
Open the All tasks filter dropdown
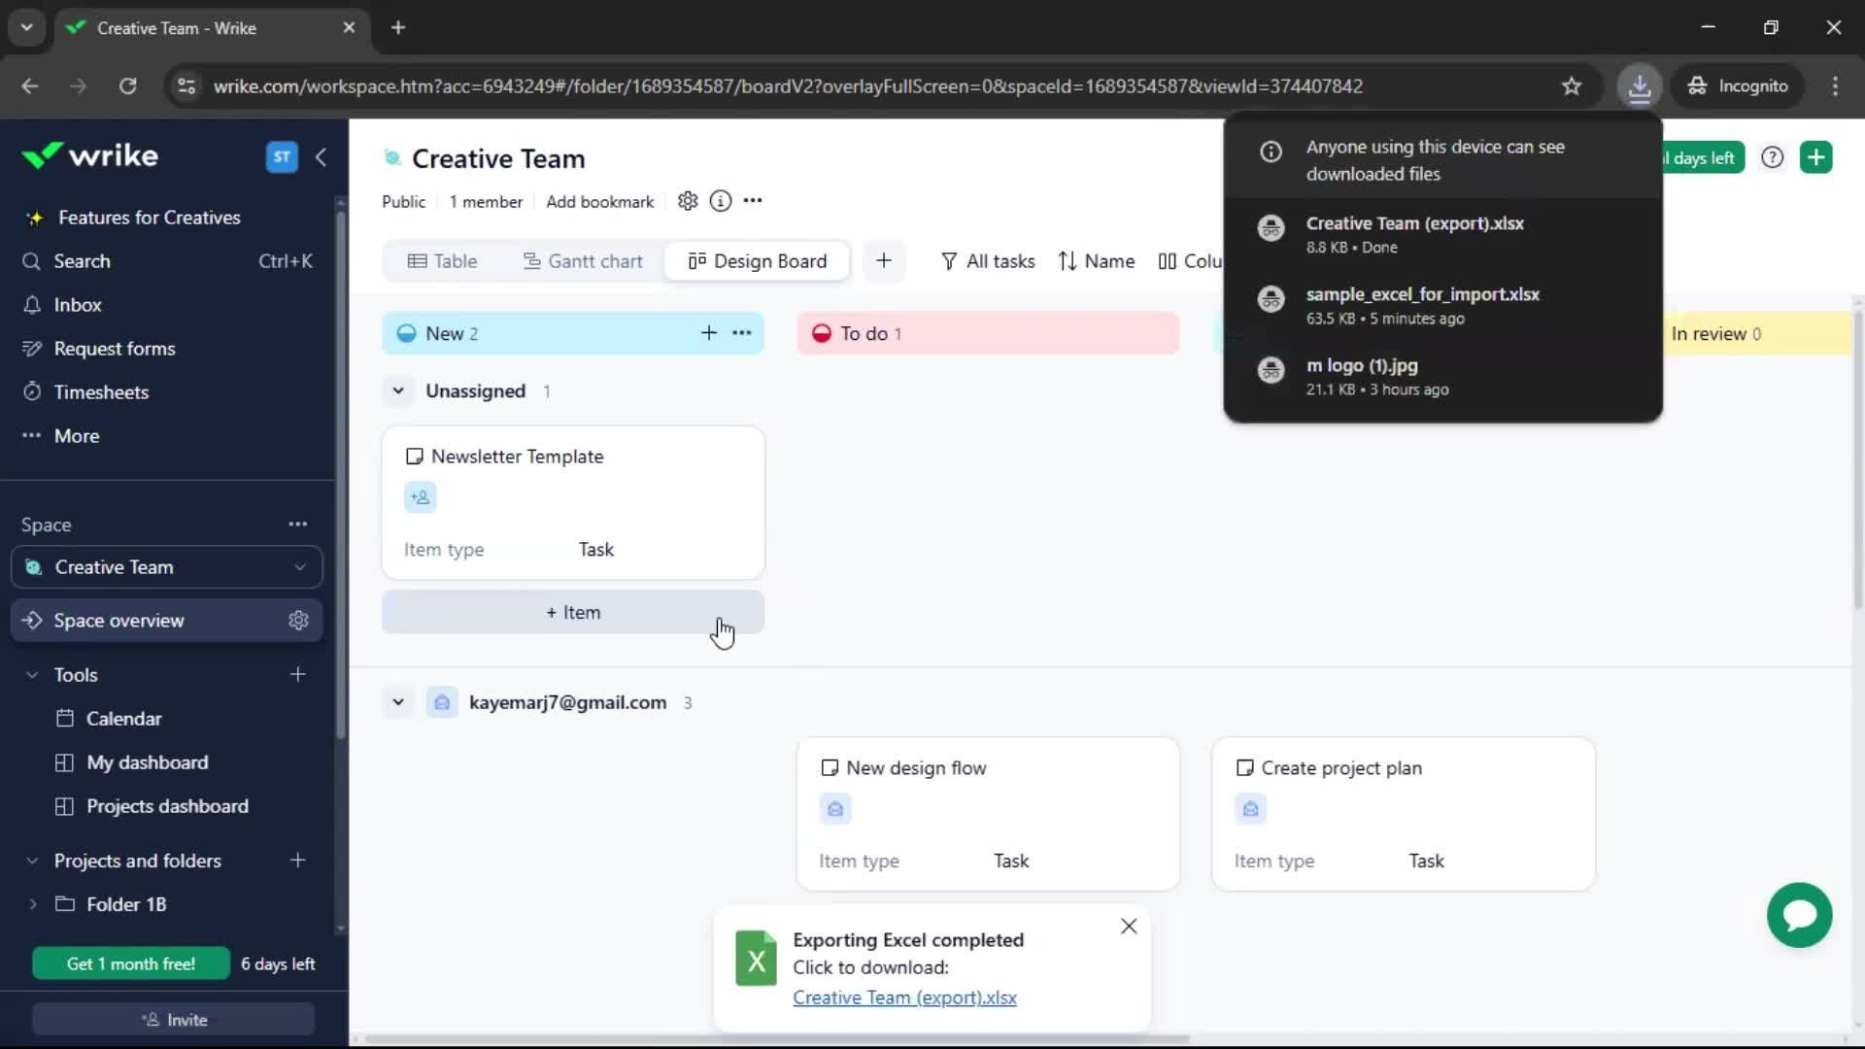coord(988,261)
